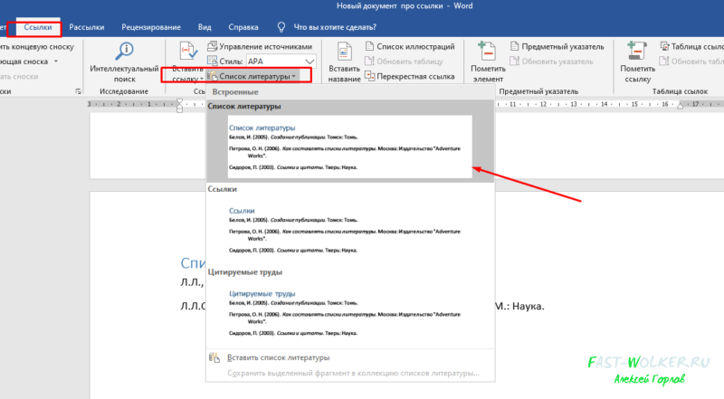Click the ruler right indent marker
Viewport: 724px width, 399px height.
click(680, 106)
